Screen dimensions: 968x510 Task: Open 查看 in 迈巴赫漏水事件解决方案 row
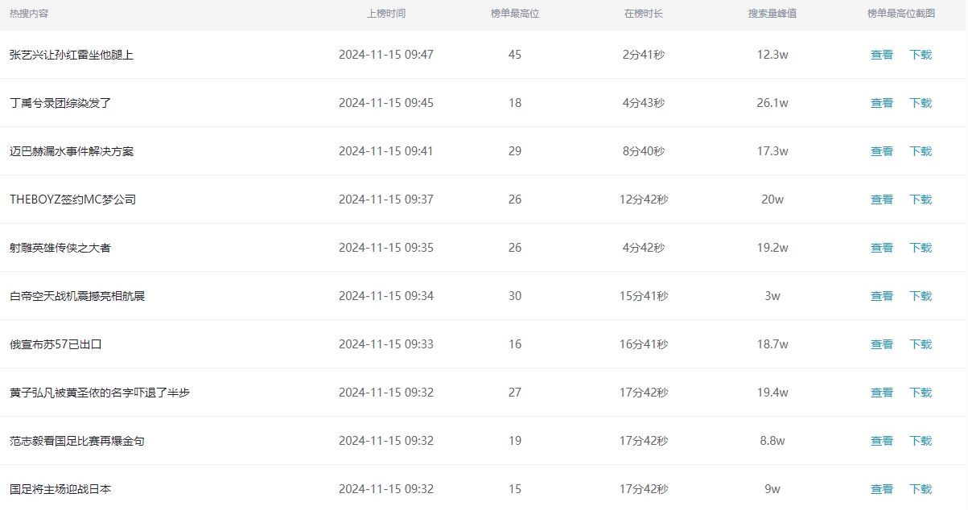[x=882, y=151]
